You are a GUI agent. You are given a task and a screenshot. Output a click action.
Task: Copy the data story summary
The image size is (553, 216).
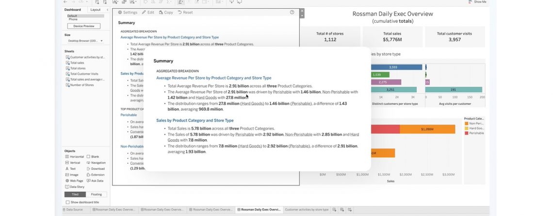[166, 12]
